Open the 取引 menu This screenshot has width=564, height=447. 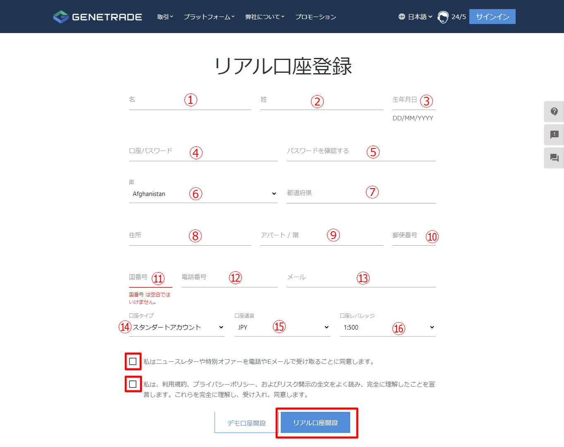pos(165,17)
